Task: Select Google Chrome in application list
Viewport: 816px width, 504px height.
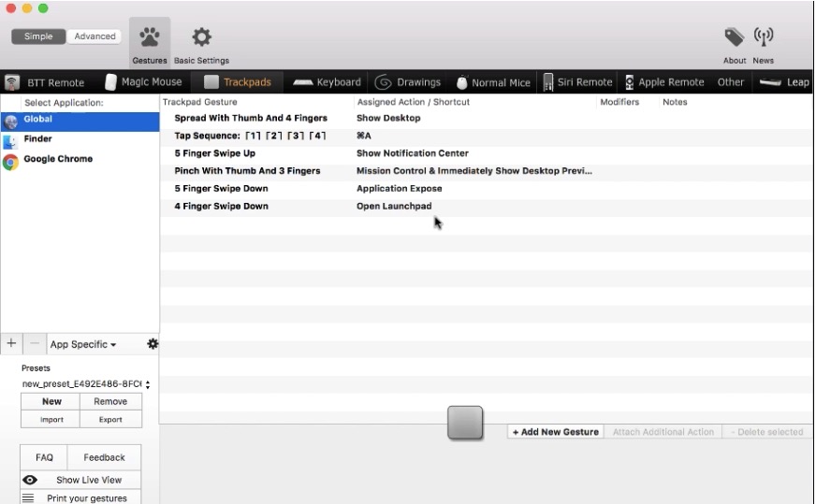Action: click(80, 161)
